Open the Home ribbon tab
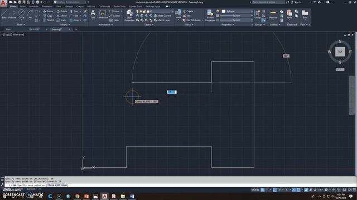Screen dimensions: 357x200 point(13,6)
